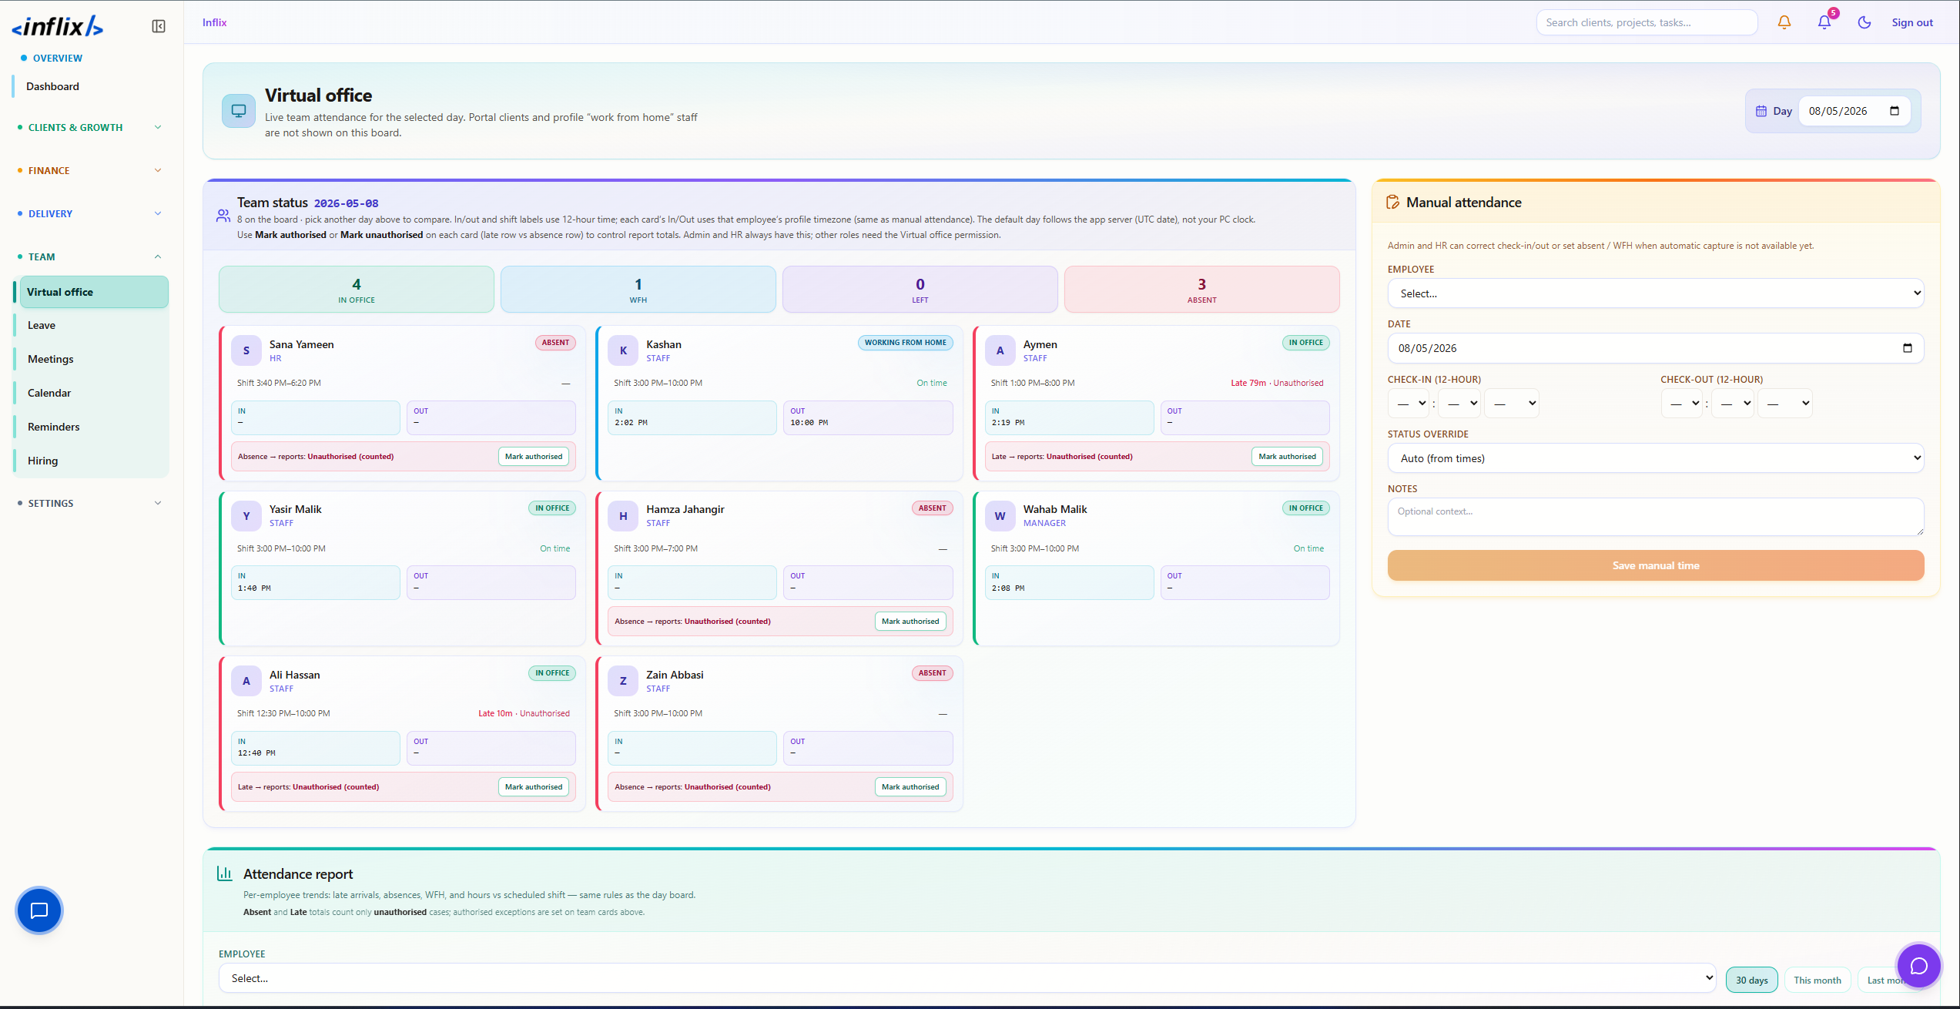Focus the search clients, projects, tasks field
The image size is (1960, 1009).
(1647, 22)
